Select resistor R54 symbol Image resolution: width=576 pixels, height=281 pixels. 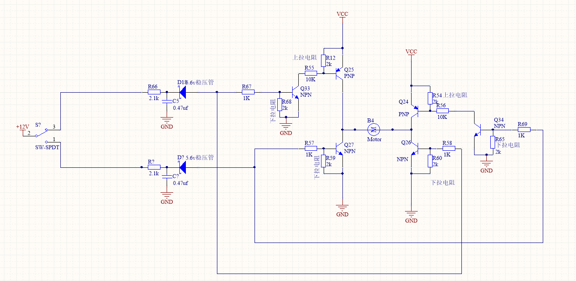(x=430, y=98)
